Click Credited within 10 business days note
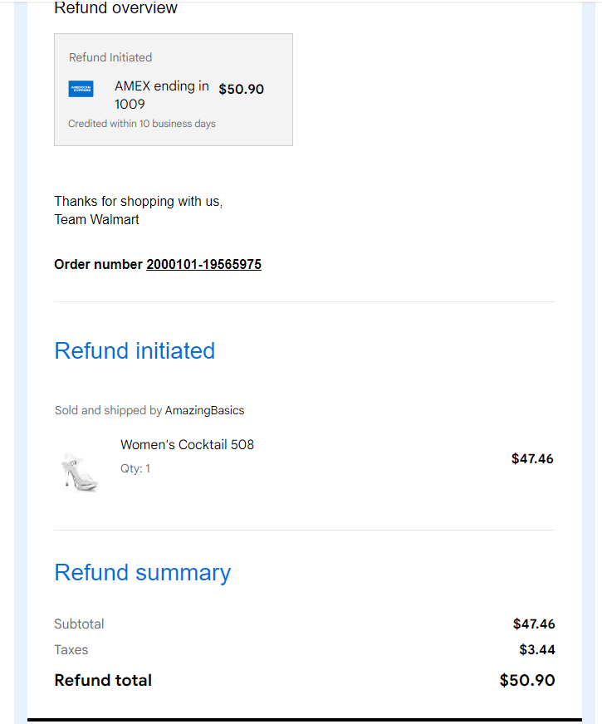Screen dimensions: 602x724 (x=142, y=123)
